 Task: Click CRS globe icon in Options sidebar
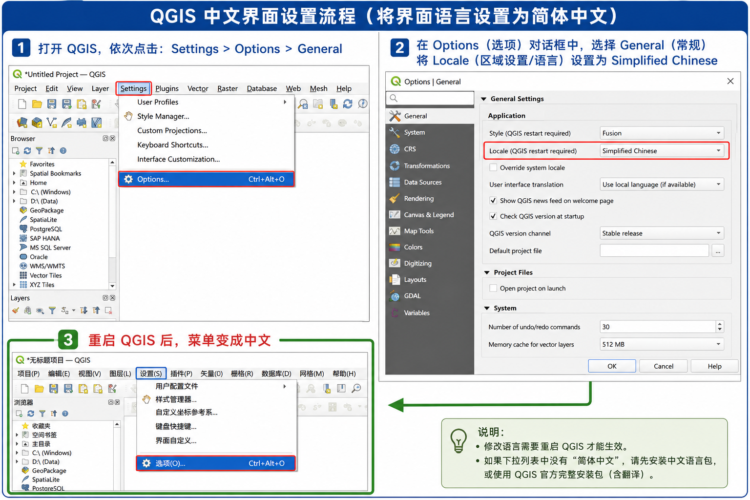click(395, 149)
